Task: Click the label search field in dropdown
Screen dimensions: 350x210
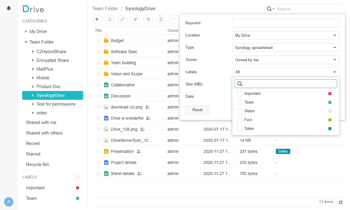Action: (x=286, y=84)
